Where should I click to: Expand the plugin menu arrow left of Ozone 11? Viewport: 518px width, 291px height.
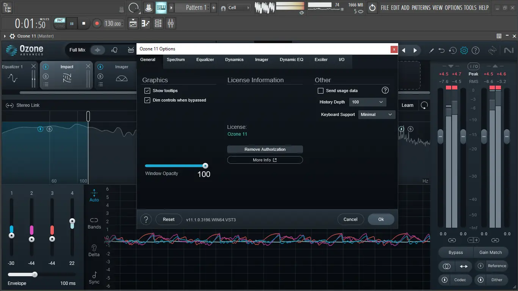(x=5, y=36)
